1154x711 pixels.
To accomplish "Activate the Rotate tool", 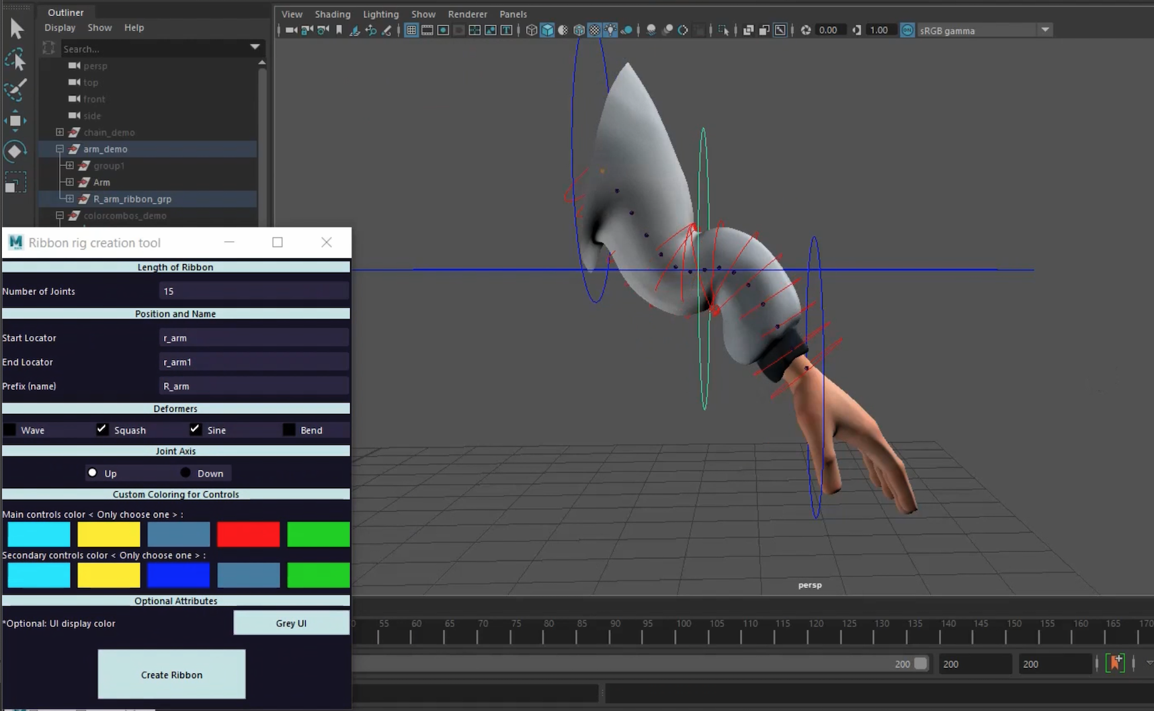I will tap(15, 151).
